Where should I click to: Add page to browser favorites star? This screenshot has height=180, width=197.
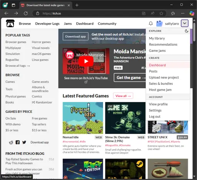[161, 13]
